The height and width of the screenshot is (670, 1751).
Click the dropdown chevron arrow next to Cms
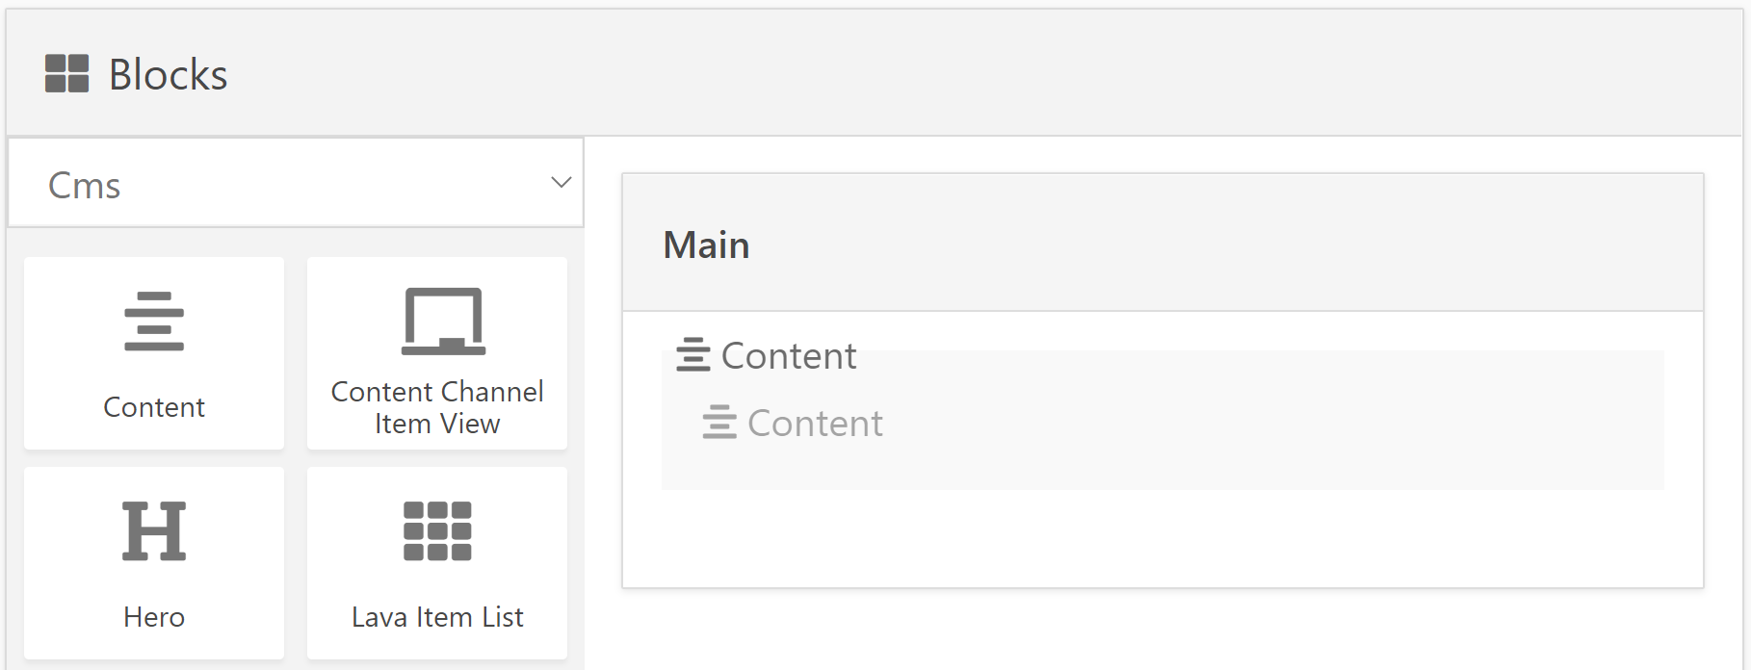pos(561,182)
